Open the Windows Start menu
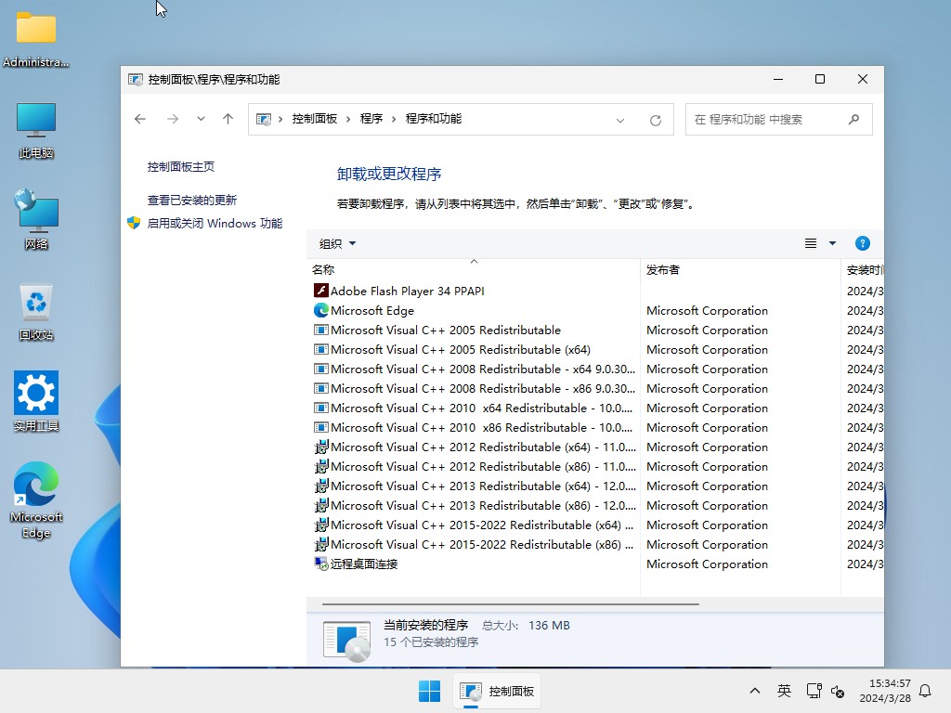The image size is (951, 713). click(x=429, y=691)
